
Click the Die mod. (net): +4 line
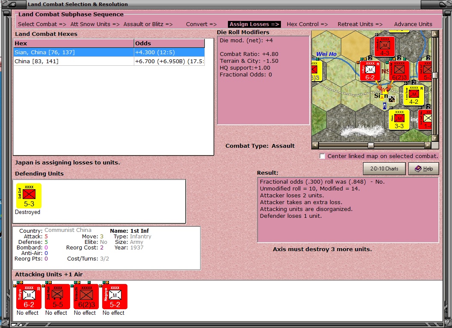point(246,41)
